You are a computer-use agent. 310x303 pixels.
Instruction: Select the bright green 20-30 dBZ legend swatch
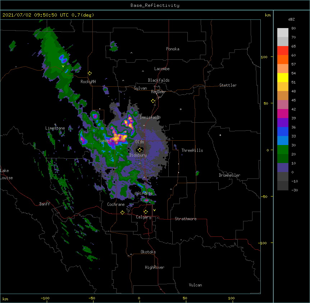pyautogui.click(x=283, y=150)
